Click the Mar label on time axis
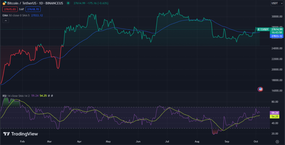Screen dimensions: 285x145 (x=49, y=141)
